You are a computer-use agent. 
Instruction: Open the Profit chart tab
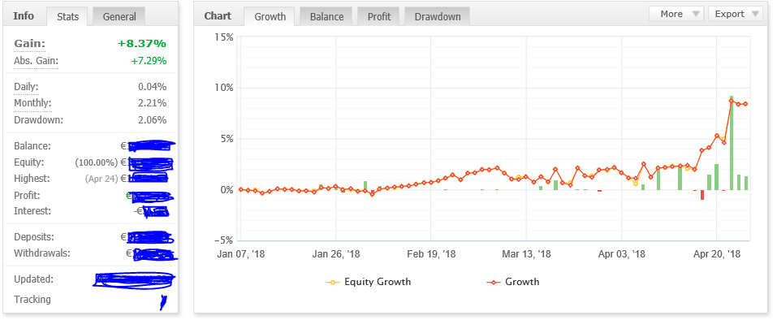point(379,16)
